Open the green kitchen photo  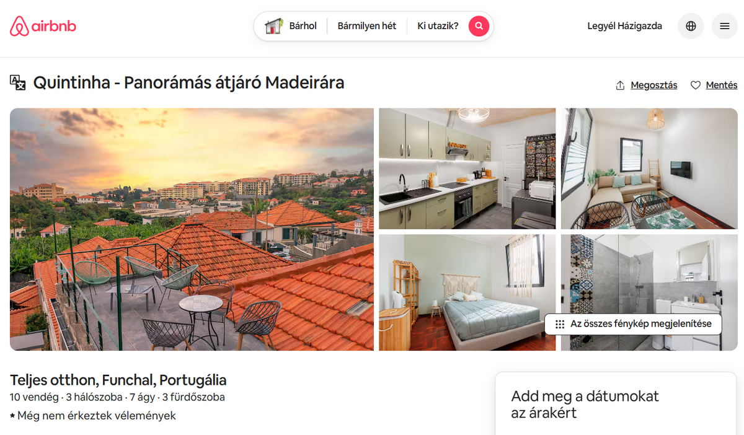[467, 169]
